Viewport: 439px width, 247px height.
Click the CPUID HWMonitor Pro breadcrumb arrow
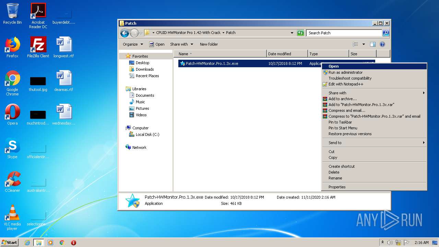tap(223, 33)
